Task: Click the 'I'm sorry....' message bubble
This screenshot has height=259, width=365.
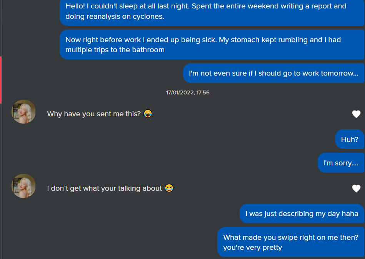Action: [341, 163]
